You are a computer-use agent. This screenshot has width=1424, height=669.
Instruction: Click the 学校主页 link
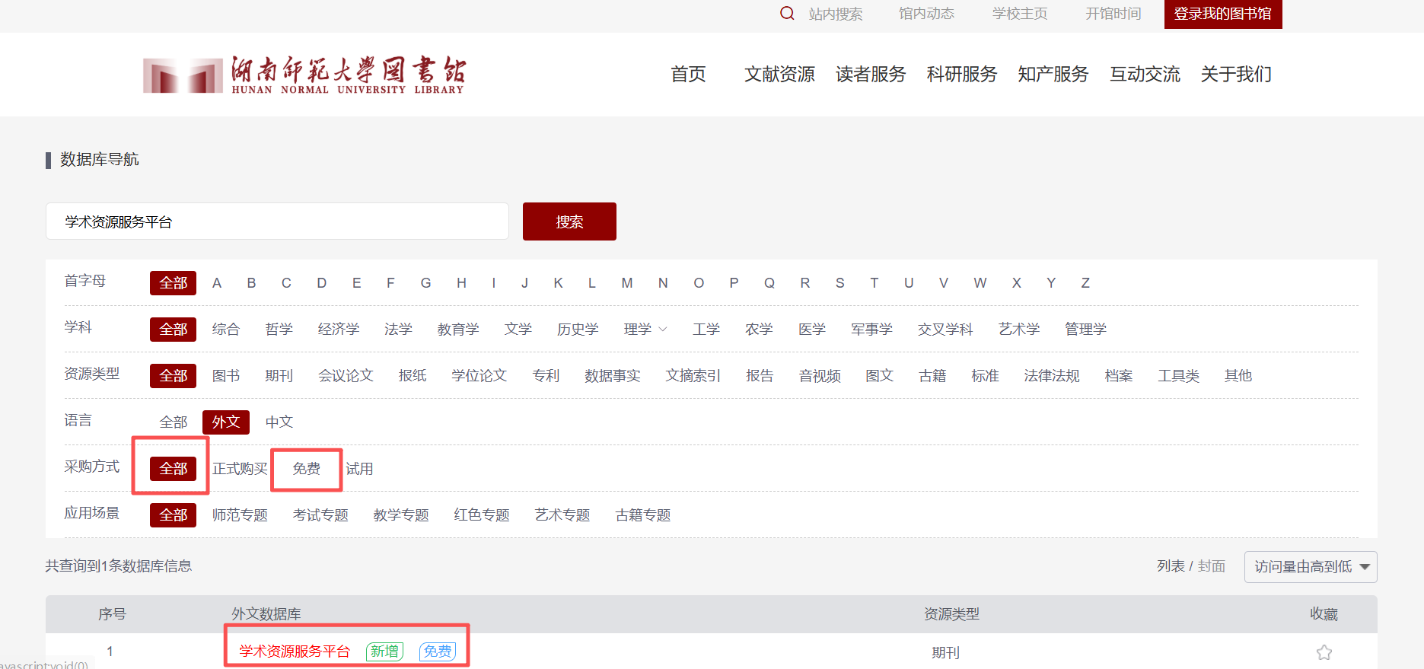(1020, 14)
